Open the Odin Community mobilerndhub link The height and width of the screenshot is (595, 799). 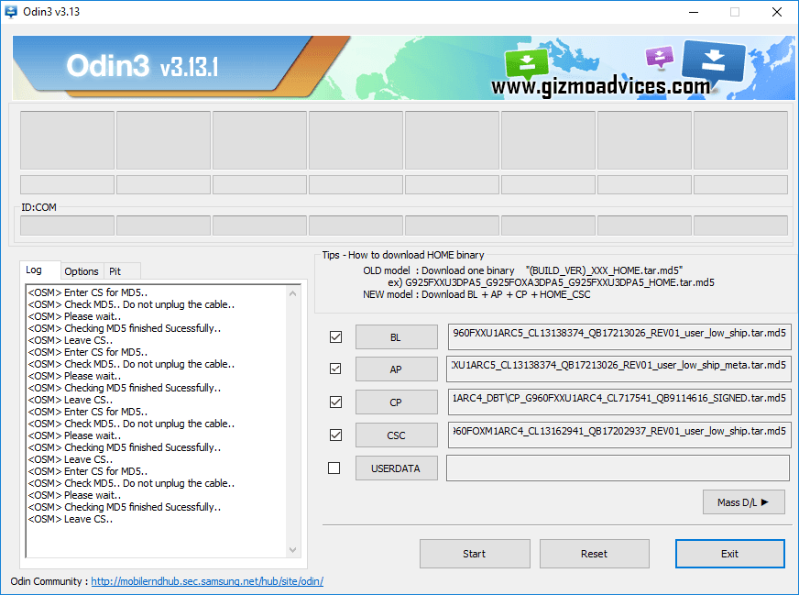point(207,581)
